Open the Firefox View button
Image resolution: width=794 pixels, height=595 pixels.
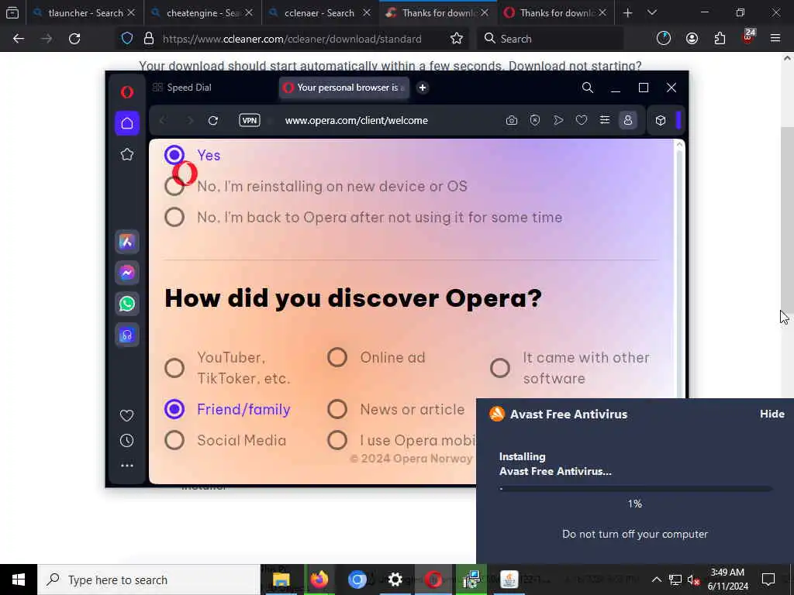click(x=12, y=12)
